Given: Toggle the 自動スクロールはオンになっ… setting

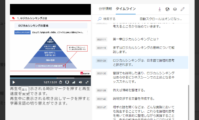Looking at the screenshot, I should click(x=161, y=19).
